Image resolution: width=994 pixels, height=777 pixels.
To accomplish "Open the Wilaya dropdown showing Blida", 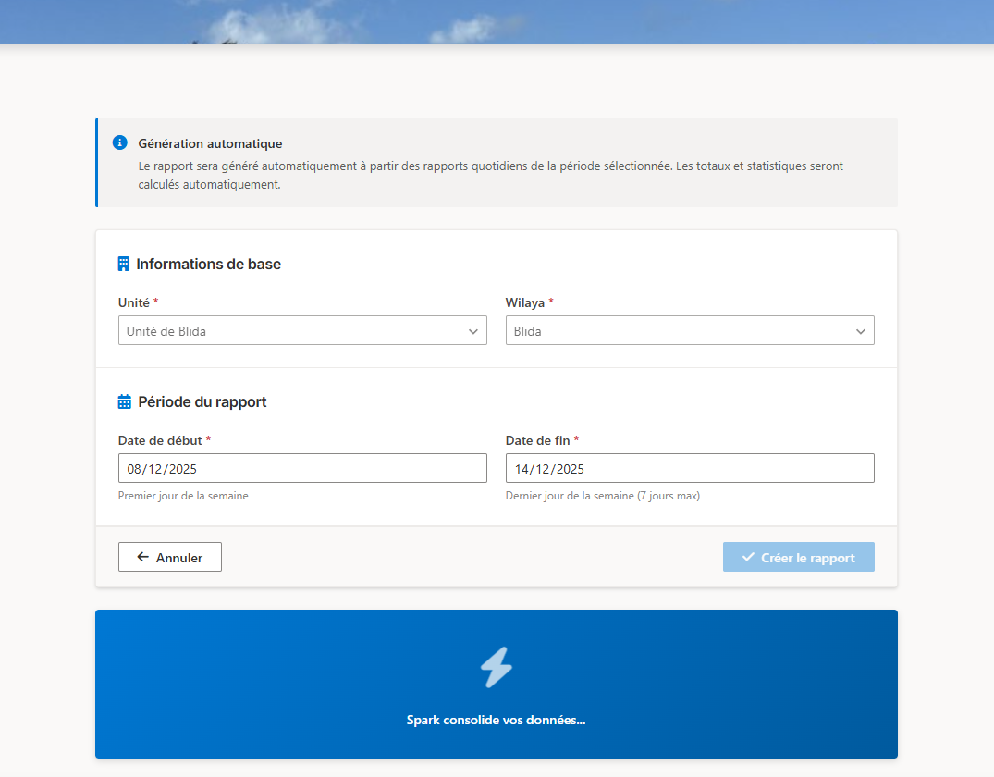I will (680, 331).
